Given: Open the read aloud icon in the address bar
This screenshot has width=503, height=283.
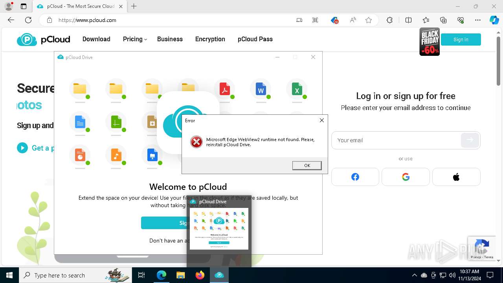Looking at the screenshot, I should 352,20.
